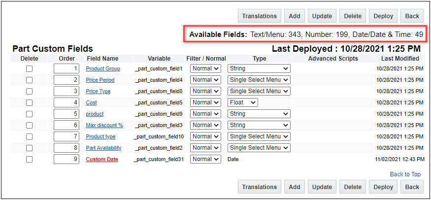
Task: Select the Custom Date delete checkbox
Action: point(29,159)
